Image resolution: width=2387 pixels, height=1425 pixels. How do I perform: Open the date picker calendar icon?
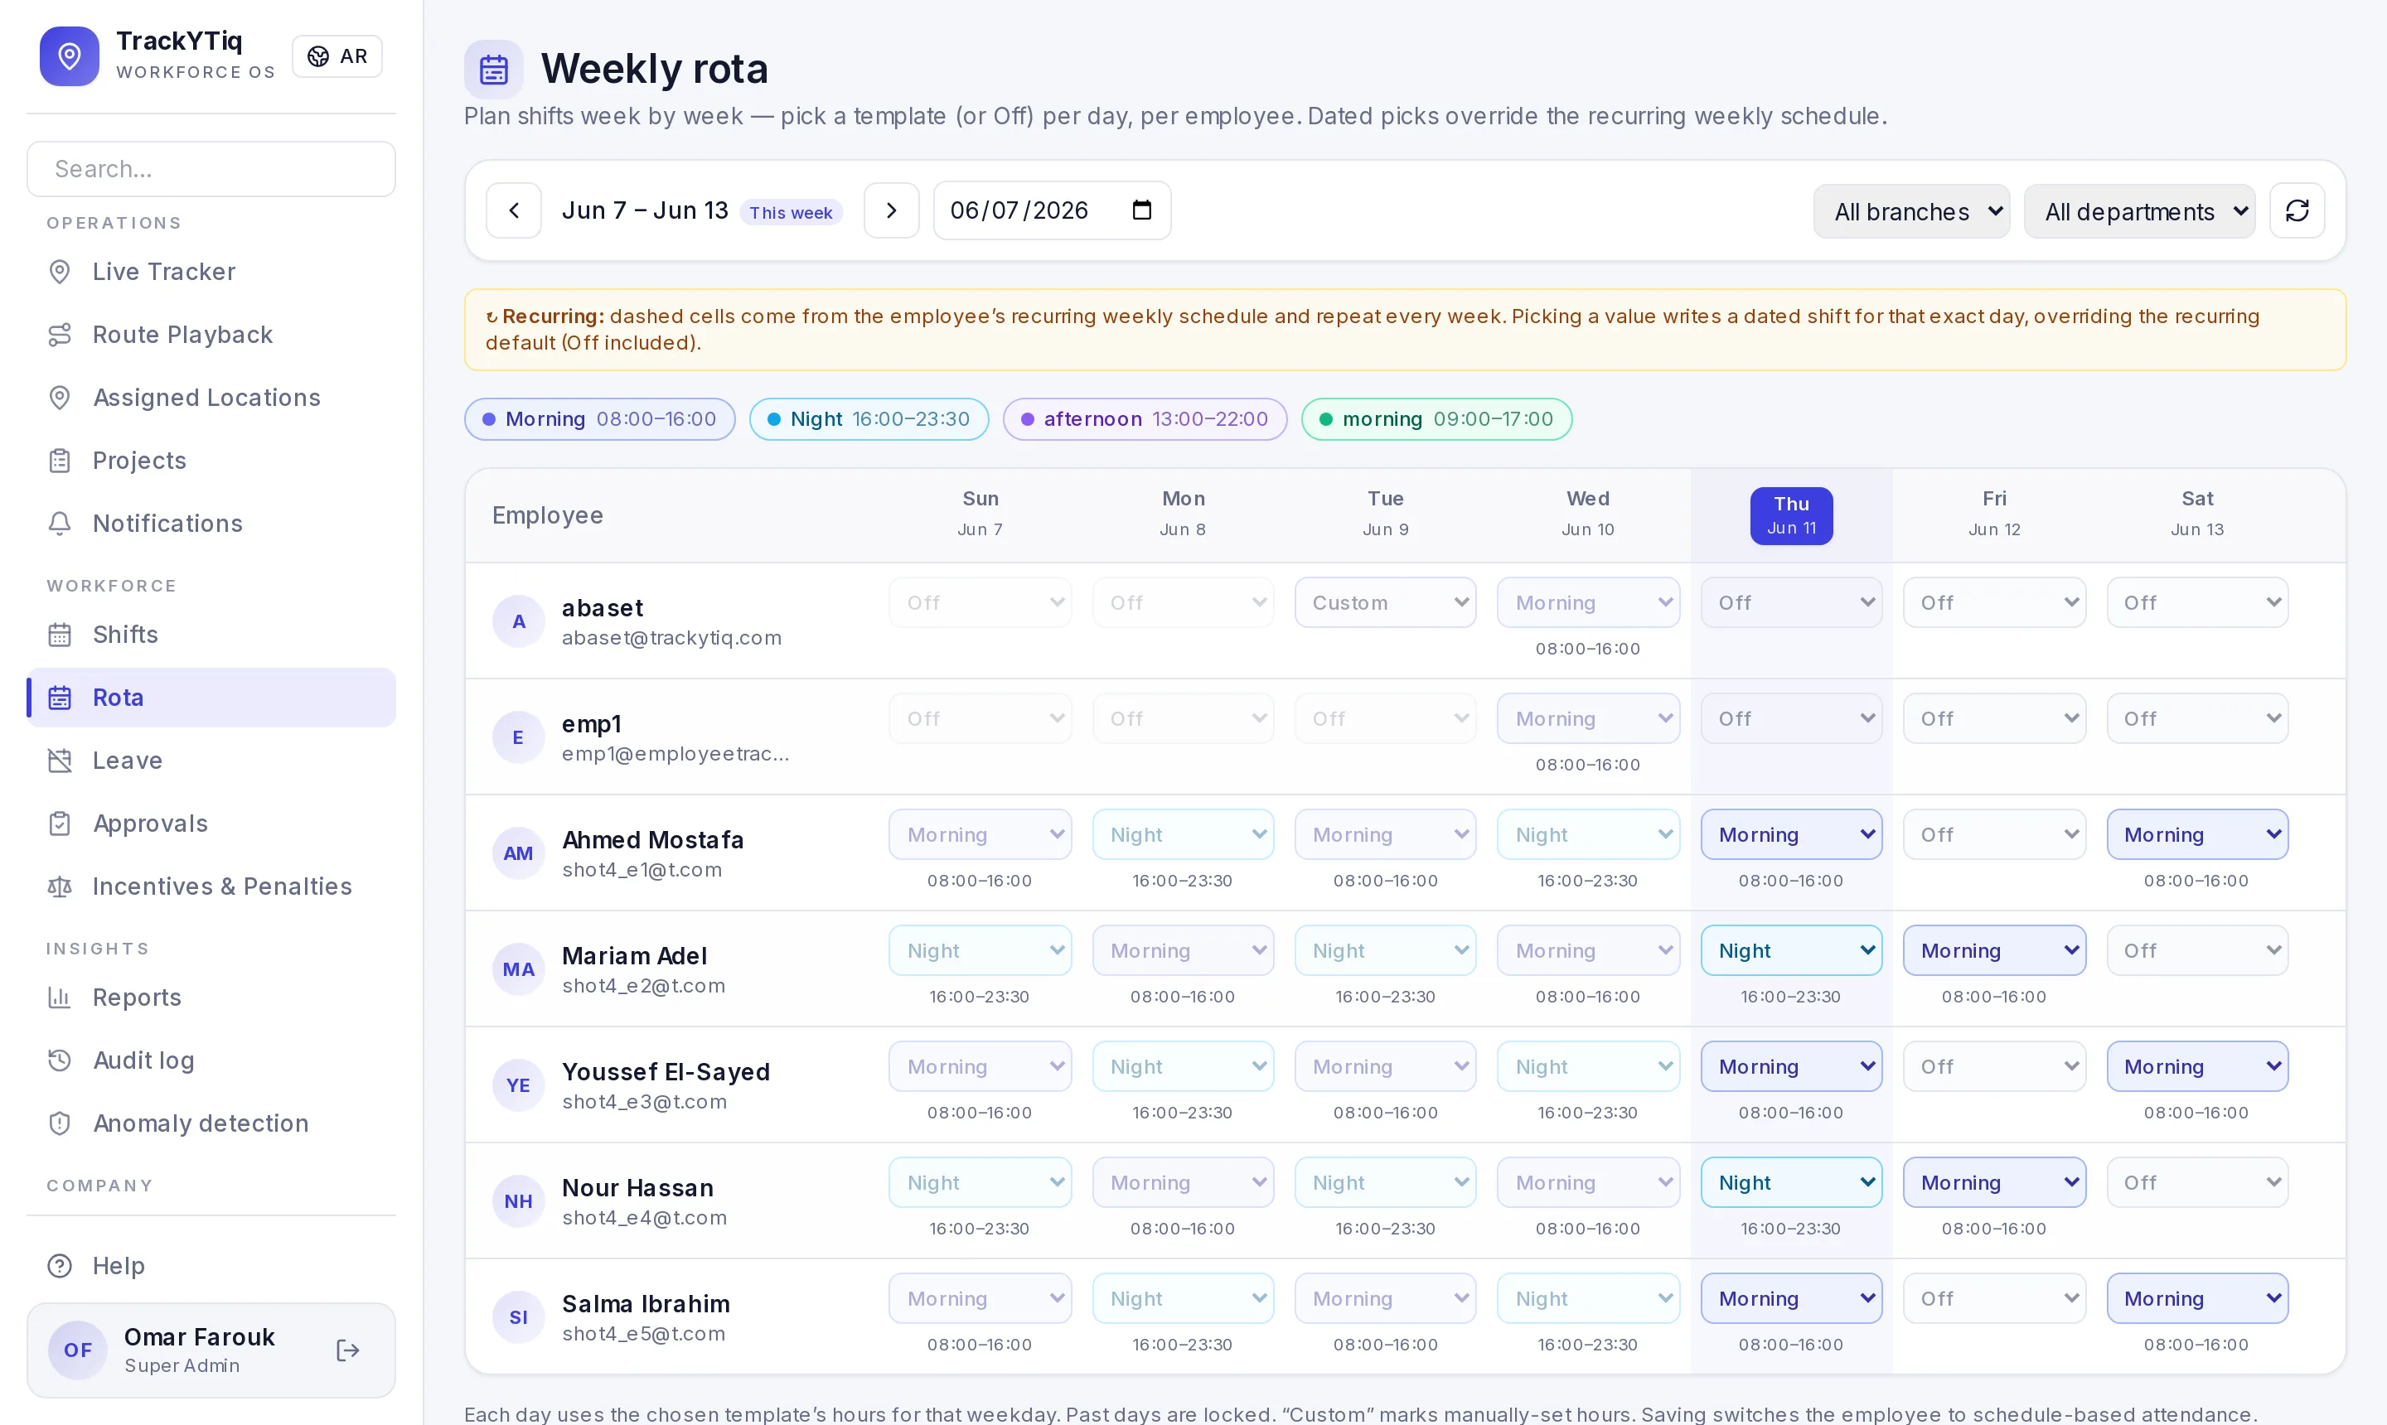(x=1141, y=210)
